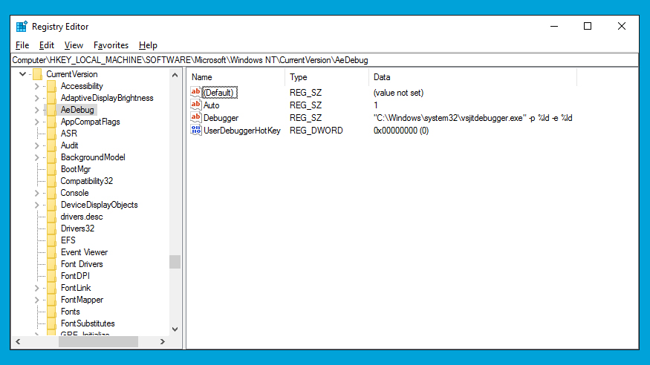The image size is (650, 365).
Task: Click the Registry Editor app icon in title bar
Action: coord(22,26)
